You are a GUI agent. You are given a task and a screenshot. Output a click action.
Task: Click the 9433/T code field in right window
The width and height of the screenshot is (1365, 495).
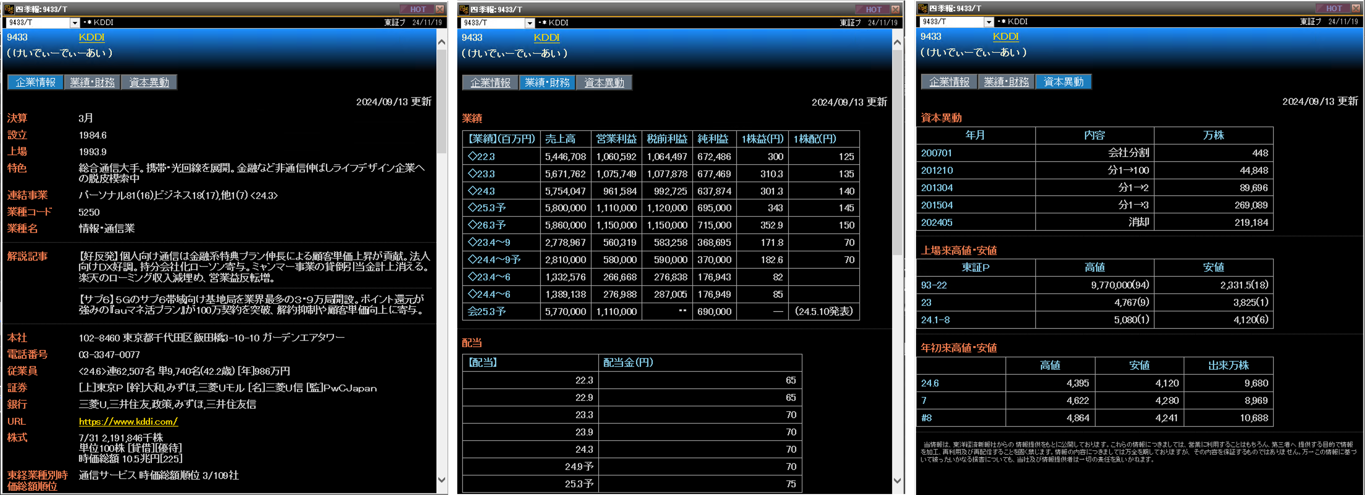click(x=952, y=22)
